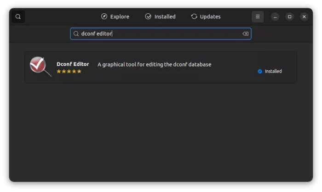Click inside the dconf editor search field
This screenshot has width=322, height=192.
click(161, 34)
